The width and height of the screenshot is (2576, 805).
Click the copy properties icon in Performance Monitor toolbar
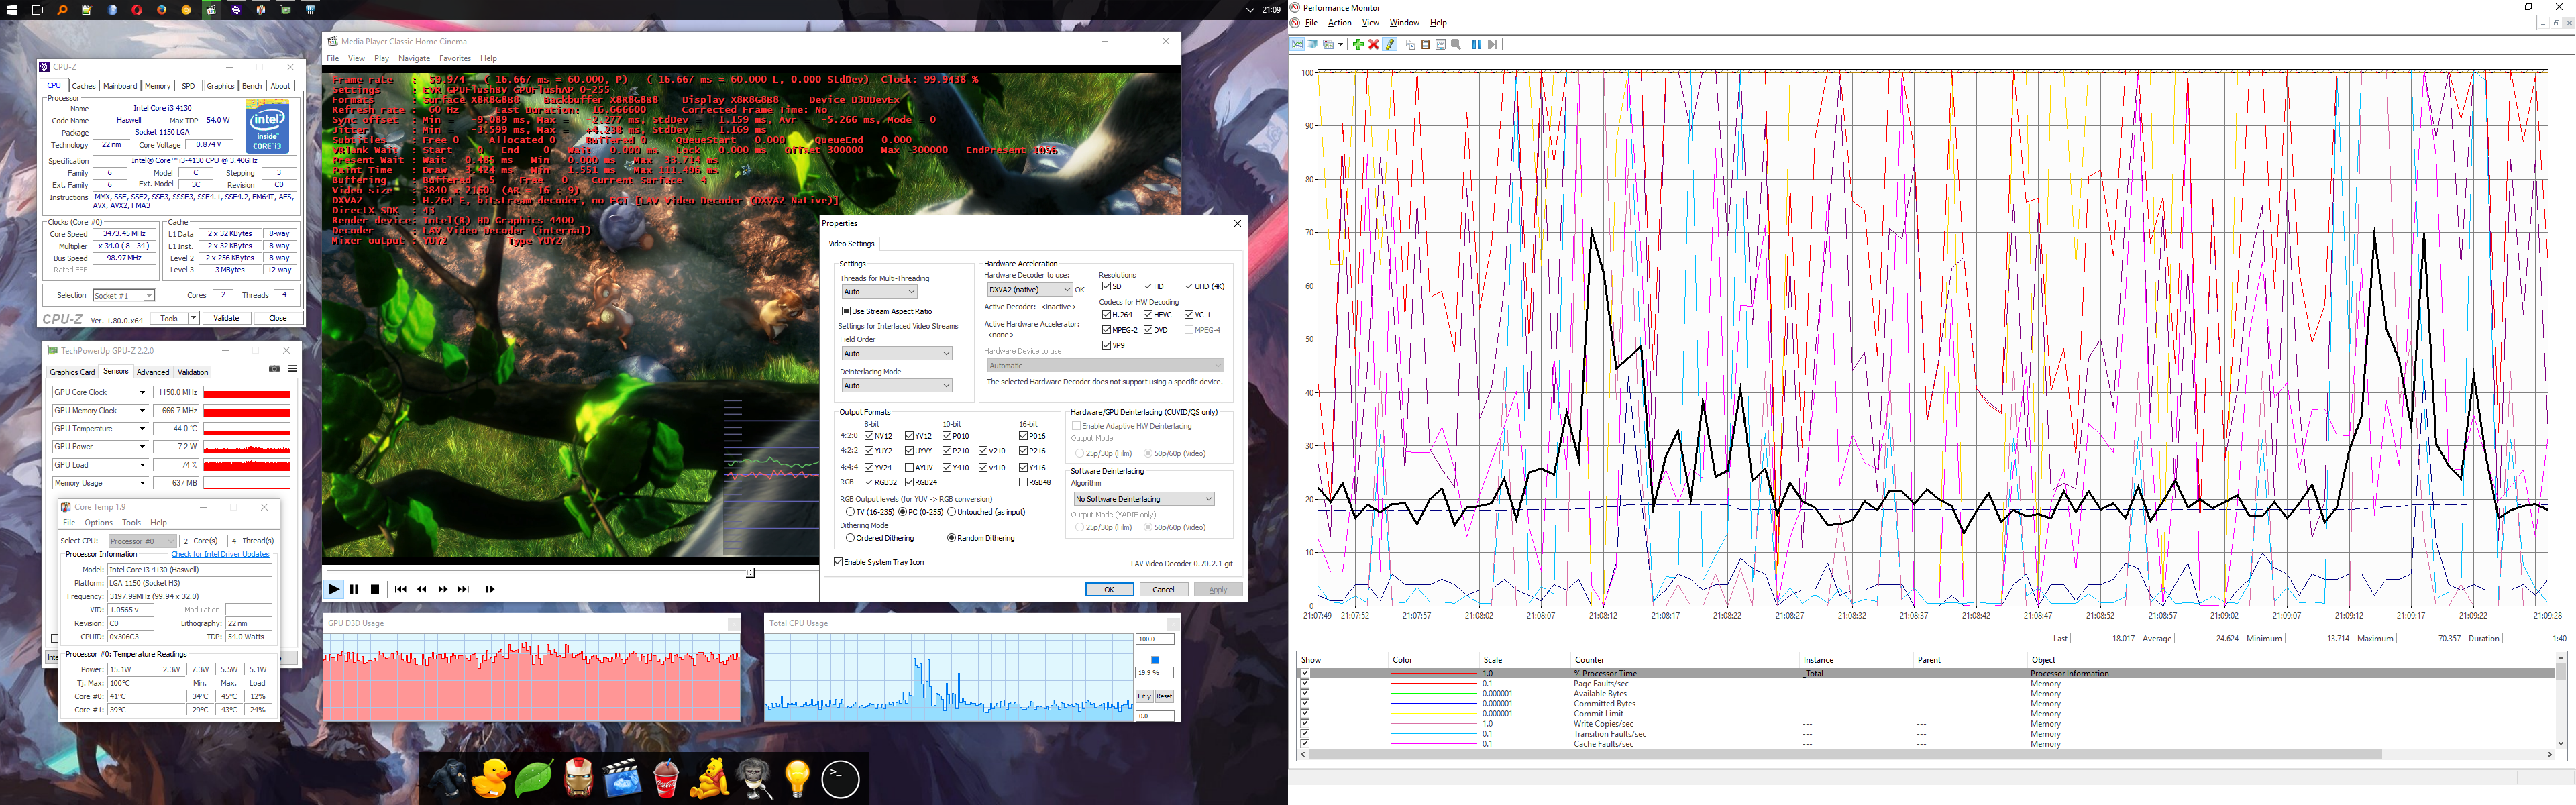pyautogui.click(x=1410, y=44)
